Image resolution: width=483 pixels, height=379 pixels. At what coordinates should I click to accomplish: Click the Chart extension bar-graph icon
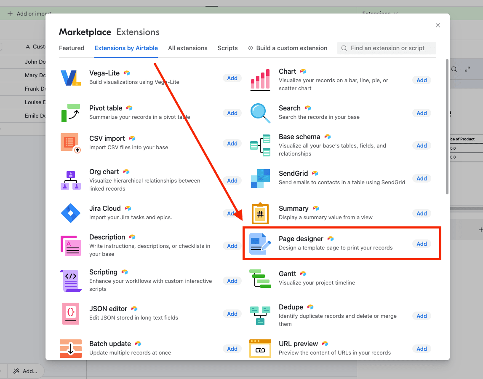pos(260,79)
